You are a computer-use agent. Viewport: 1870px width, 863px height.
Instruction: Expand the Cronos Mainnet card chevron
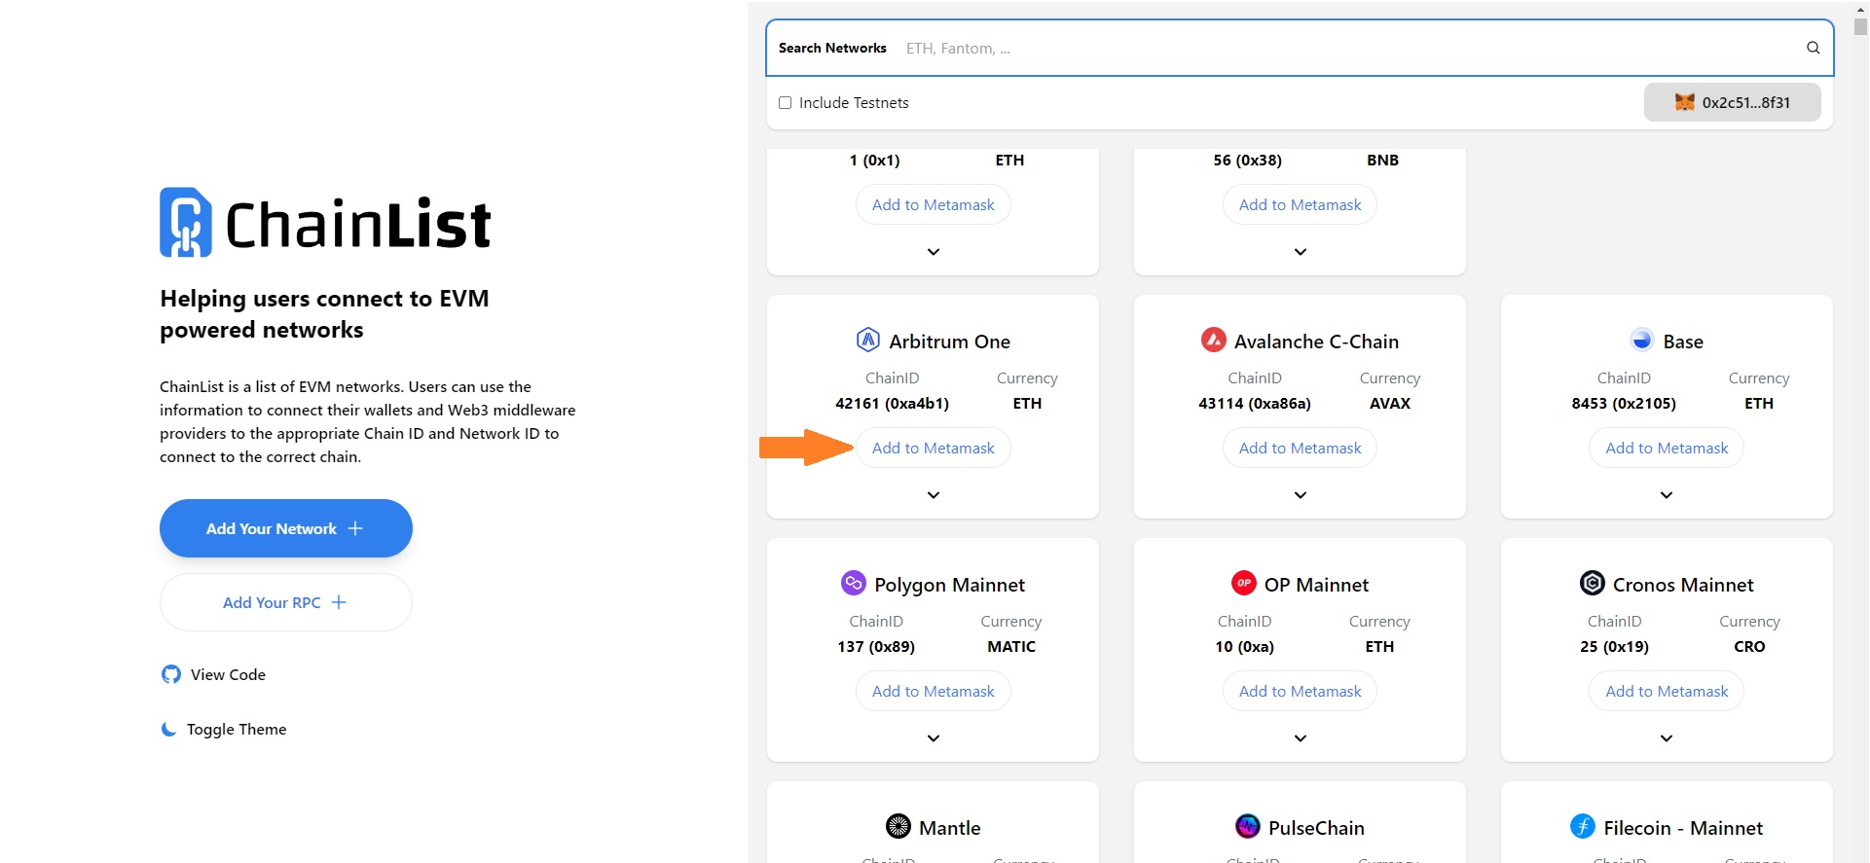1667,738
